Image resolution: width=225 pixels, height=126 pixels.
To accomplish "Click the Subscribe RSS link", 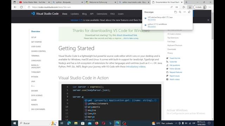I will (173, 62).
